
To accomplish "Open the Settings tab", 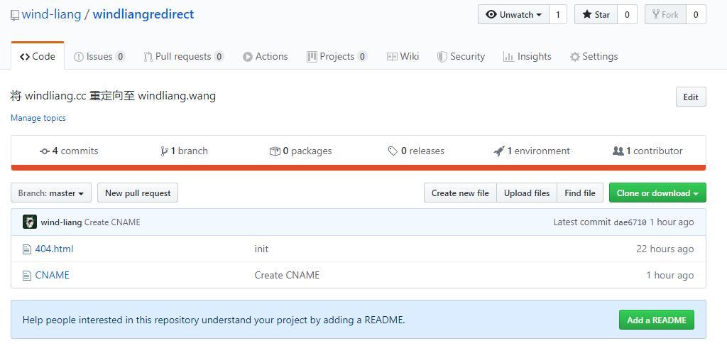I will tap(594, 57).
